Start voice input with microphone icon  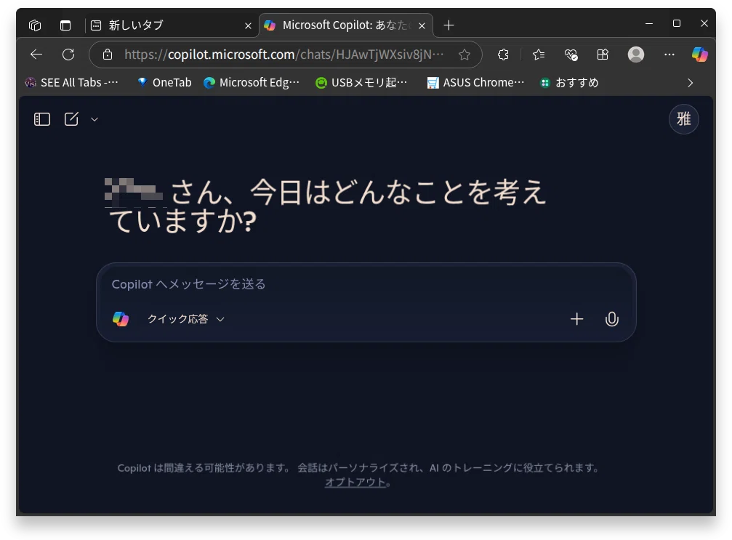point(611,319)
